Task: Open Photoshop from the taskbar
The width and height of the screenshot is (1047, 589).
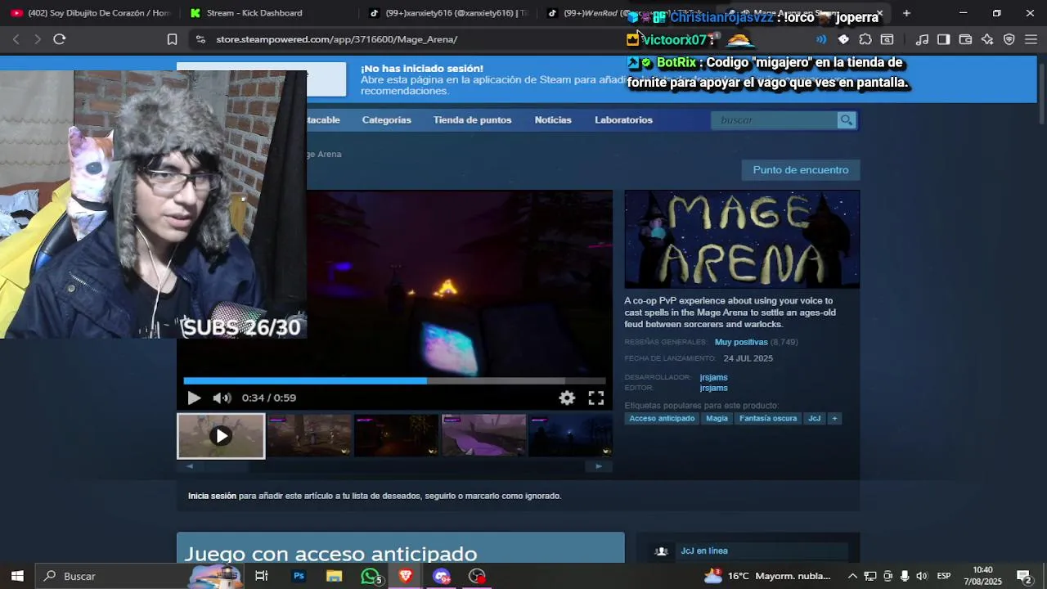Action: [299, 576]
